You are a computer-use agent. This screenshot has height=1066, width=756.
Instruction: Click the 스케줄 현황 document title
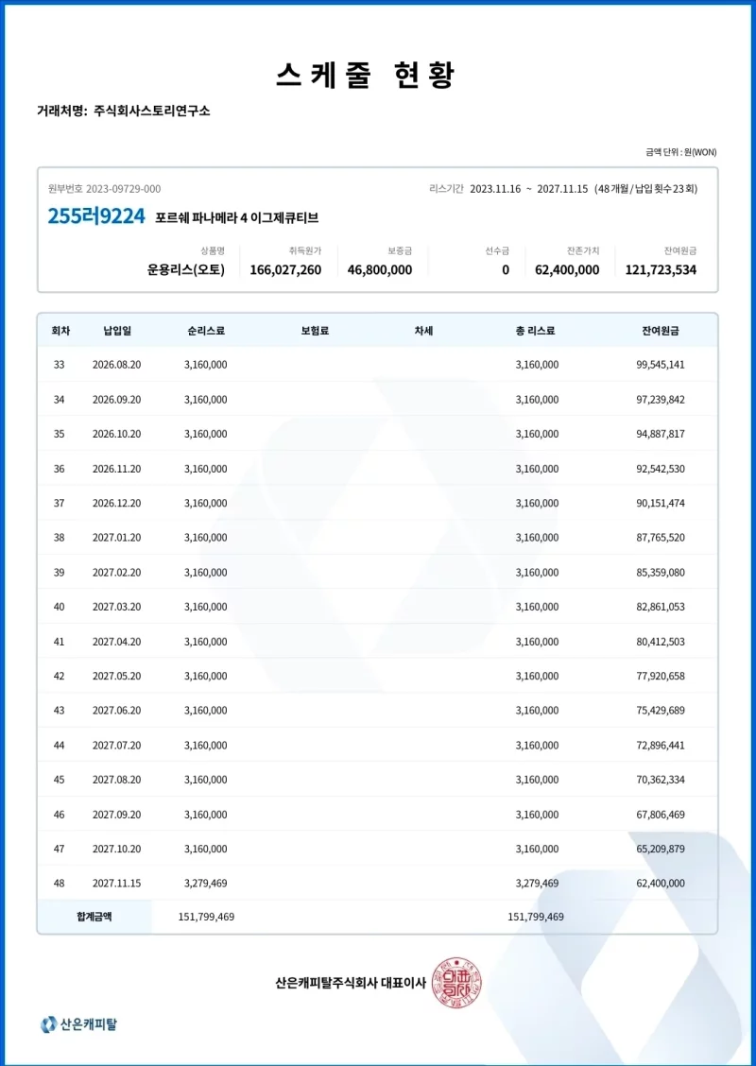[366, 75]
